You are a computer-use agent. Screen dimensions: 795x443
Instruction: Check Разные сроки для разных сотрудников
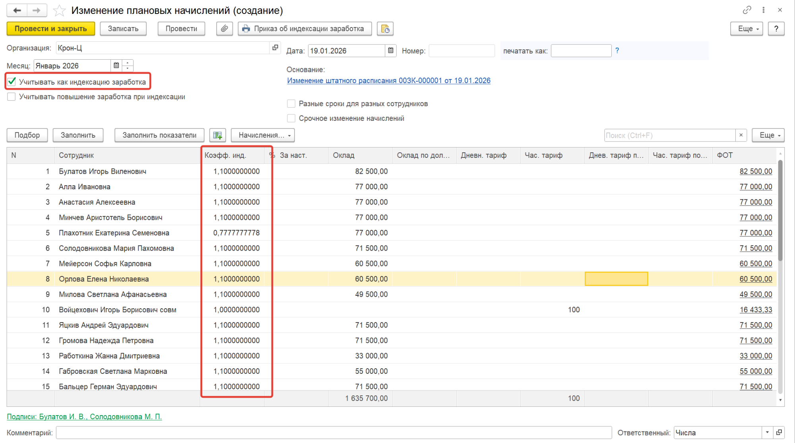291,104
